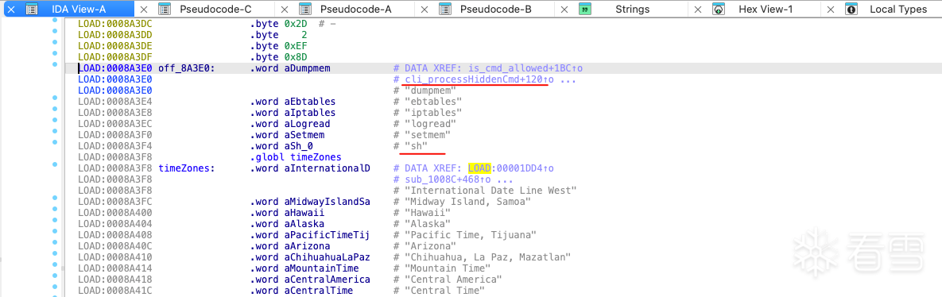Click the IDA View-A tab icon
This screenshot has width=942, height=297.
pos(33,10)
